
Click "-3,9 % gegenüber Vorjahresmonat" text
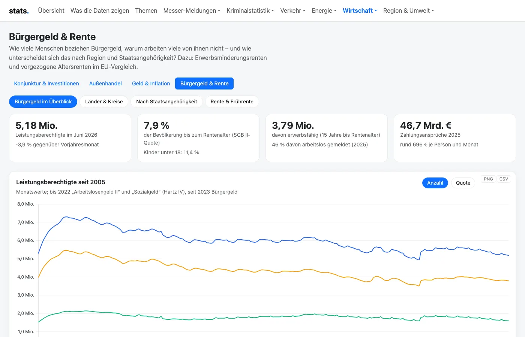coord(57,145)
